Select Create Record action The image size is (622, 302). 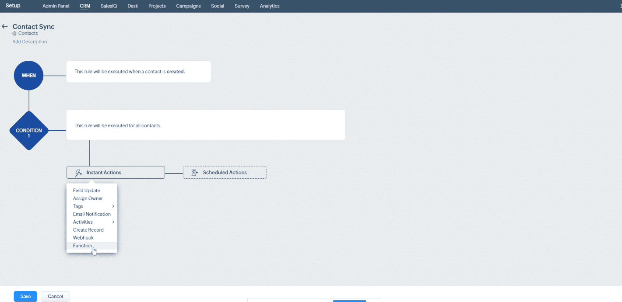coord(88,229)
